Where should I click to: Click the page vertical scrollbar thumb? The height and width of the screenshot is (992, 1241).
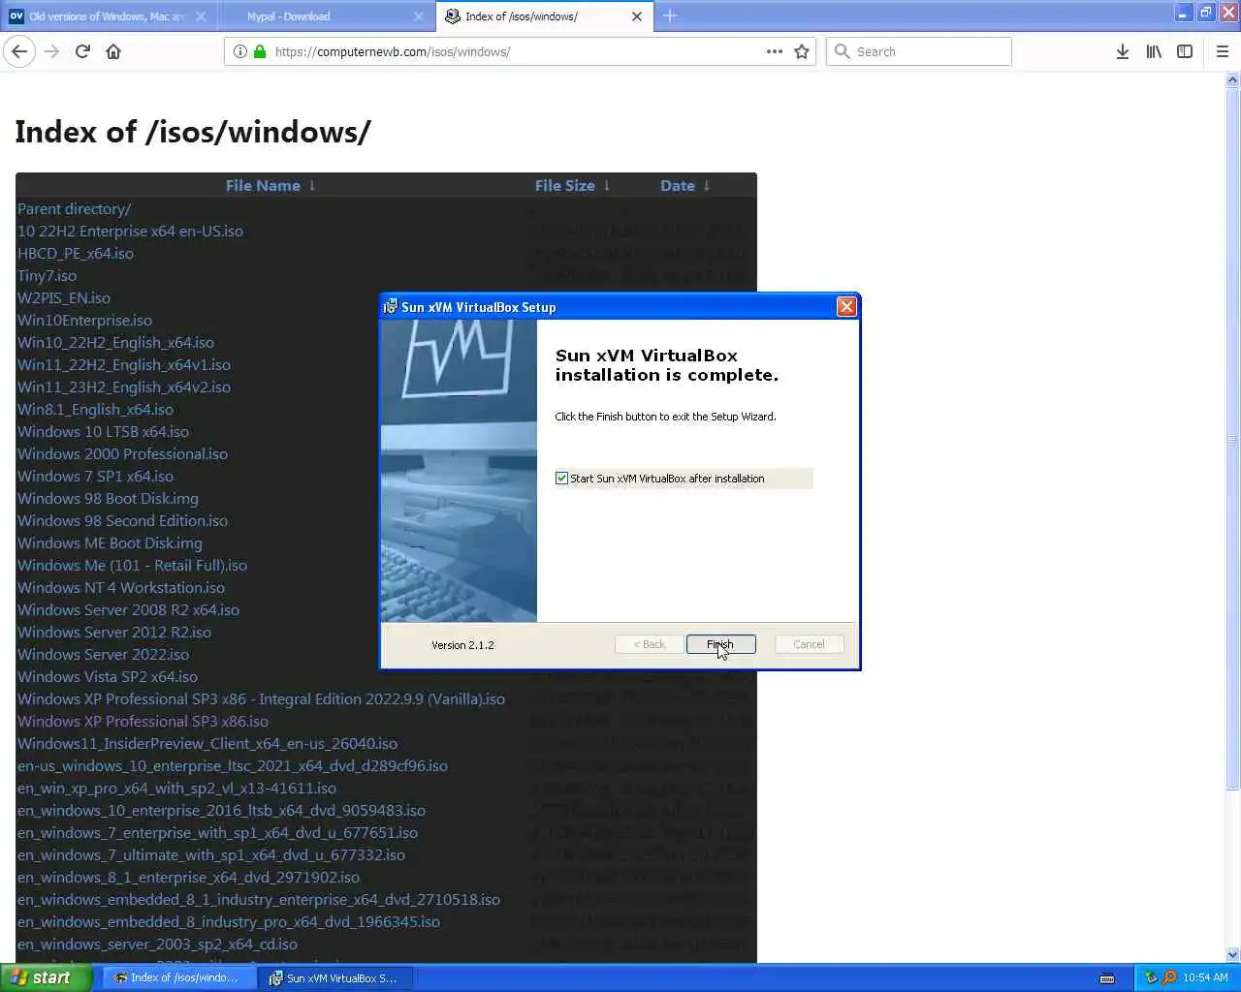[x=1232, y=439]
